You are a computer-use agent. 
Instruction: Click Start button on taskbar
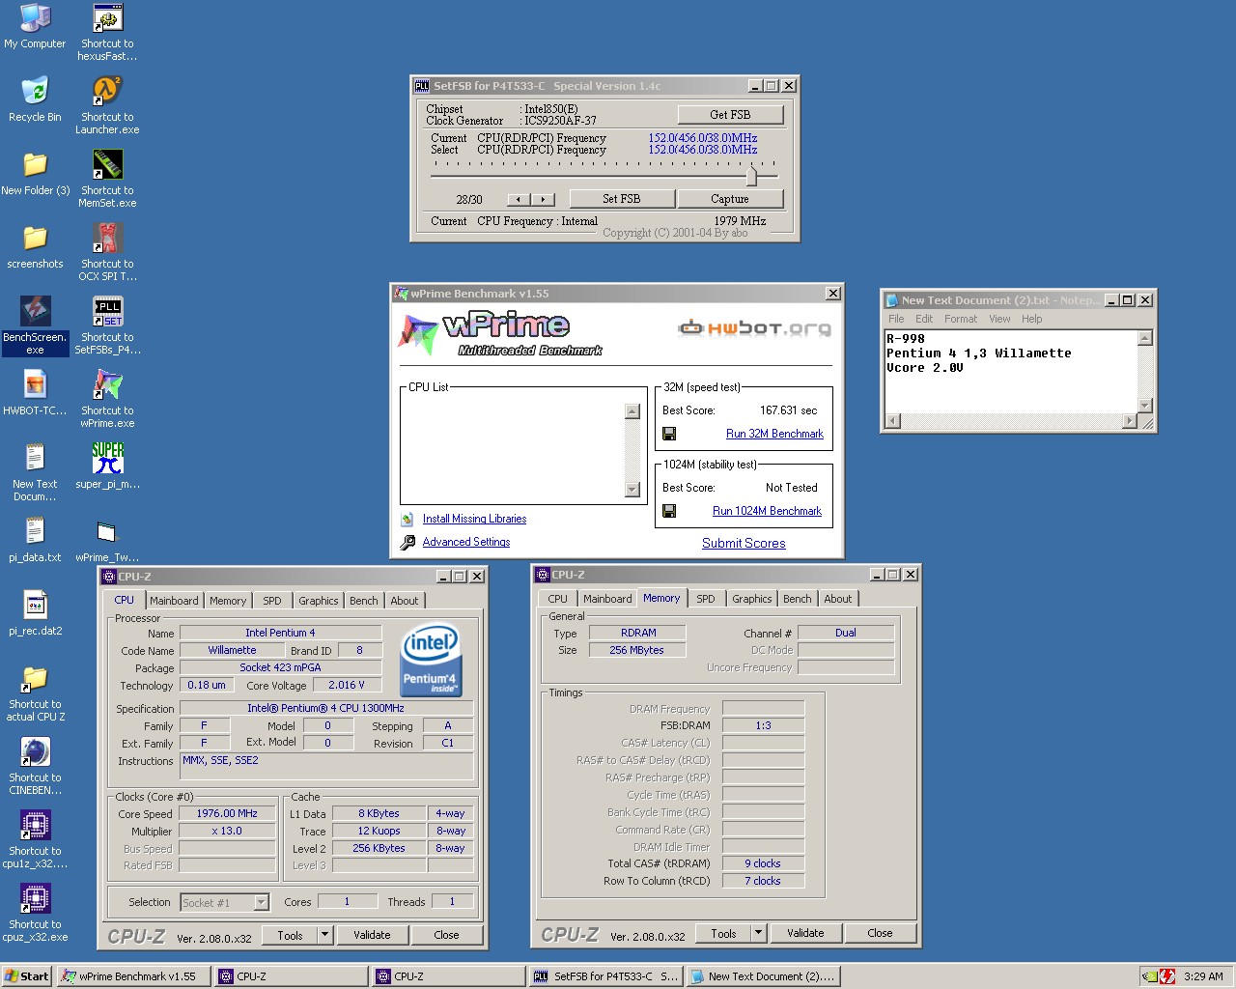point(27,976)
